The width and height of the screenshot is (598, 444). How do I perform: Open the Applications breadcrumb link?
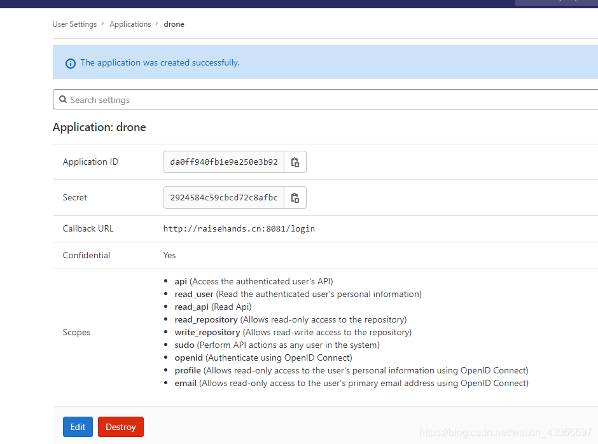[130, 24]
